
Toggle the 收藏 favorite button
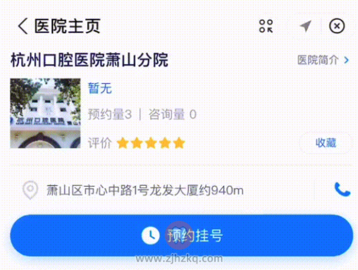[x=326, y=143]
